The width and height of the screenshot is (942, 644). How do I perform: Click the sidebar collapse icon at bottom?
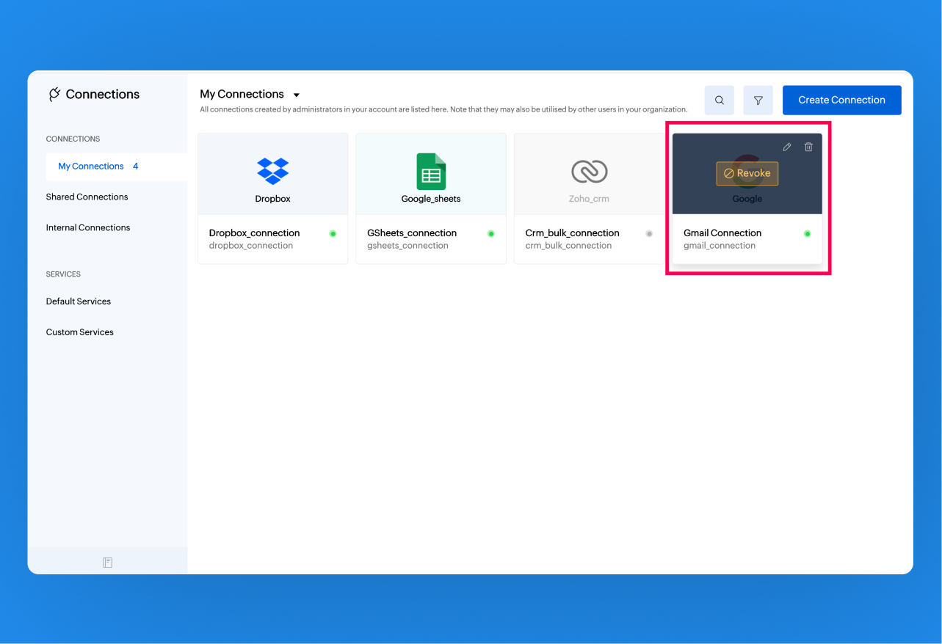(107, 563)
